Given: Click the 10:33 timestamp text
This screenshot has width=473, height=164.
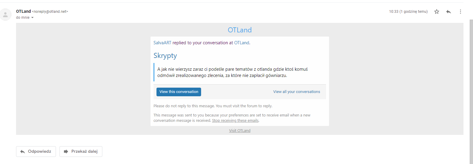Looking at the screenshot, I should point(394,12).
